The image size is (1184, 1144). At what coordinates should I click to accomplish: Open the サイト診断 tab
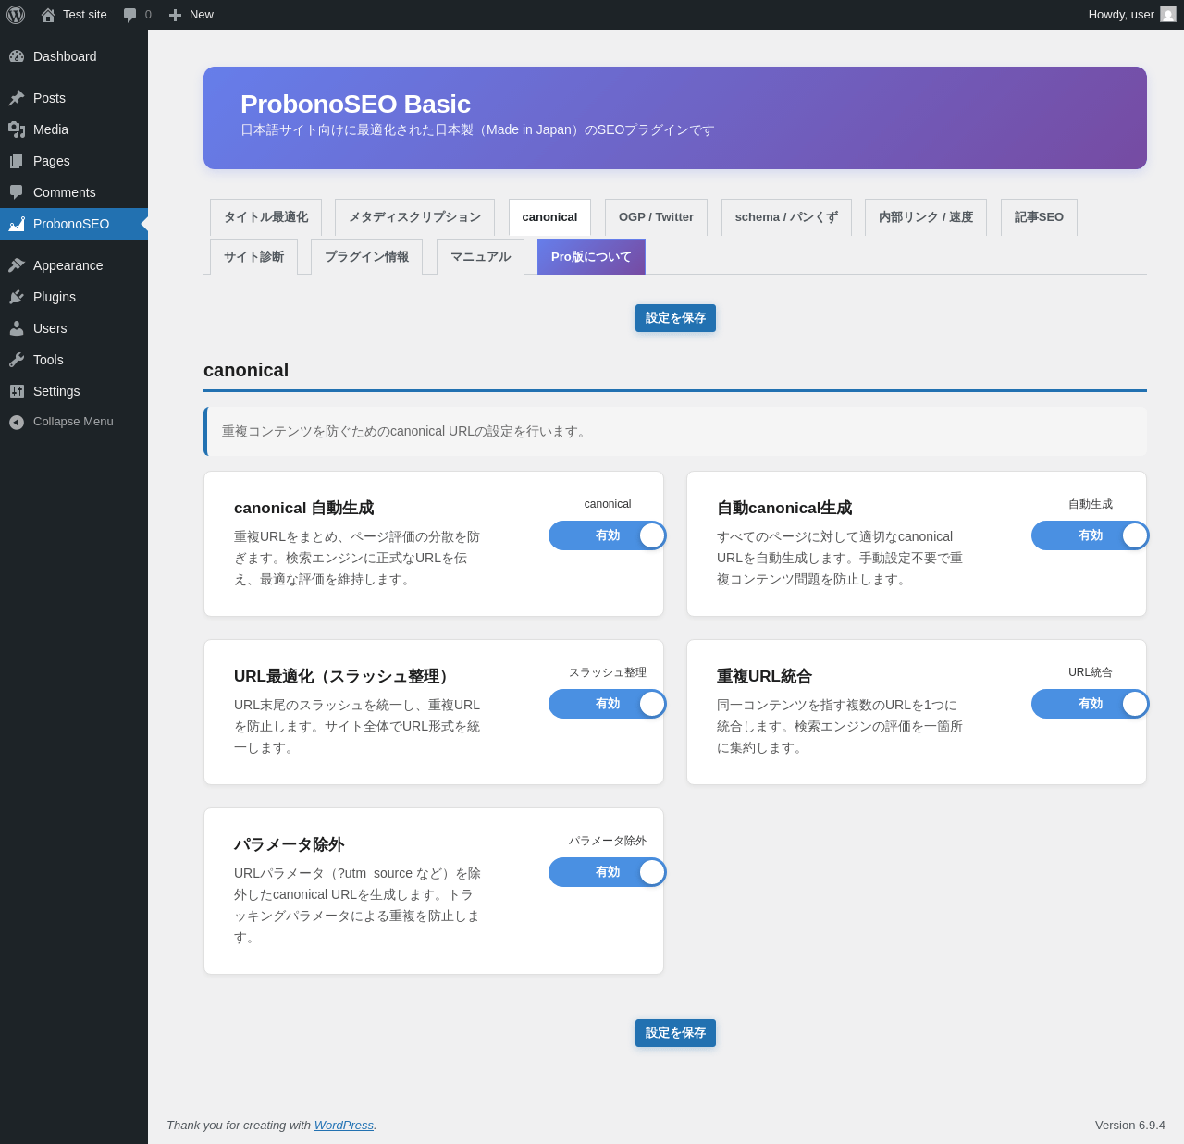pos(253,257)
